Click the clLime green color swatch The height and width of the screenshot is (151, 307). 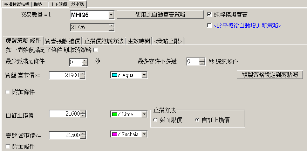[x=114, y=114]
